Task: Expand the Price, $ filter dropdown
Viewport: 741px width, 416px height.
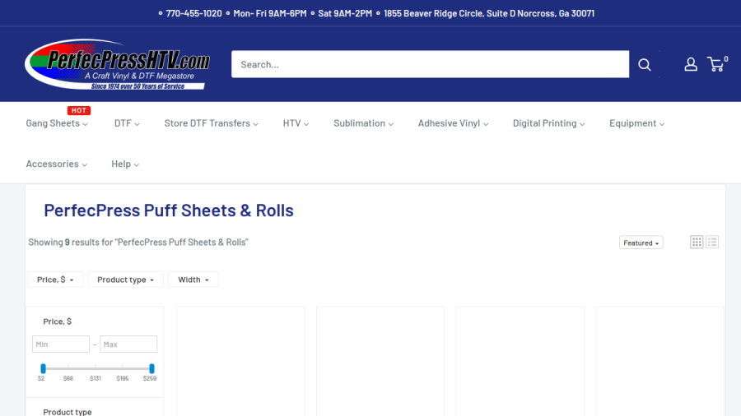Action: pyautogui.click(x=55, y=280)
